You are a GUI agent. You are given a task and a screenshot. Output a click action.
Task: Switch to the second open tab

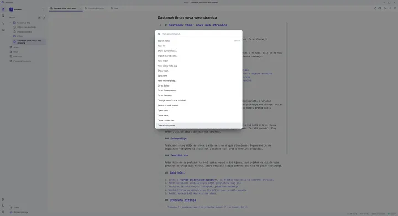95,8
